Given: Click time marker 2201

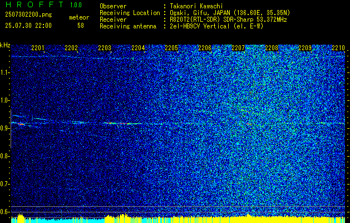Looking at the screenshot, I should pos(38,48).
